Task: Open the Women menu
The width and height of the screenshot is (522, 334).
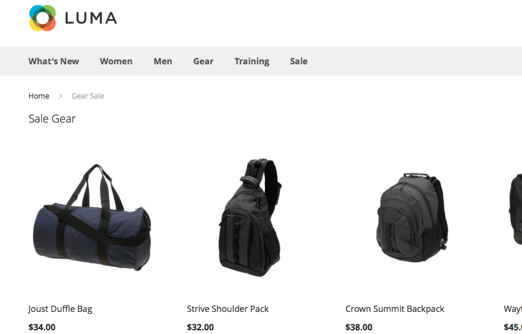Action: pyautogui.click(x=116, y=61)
